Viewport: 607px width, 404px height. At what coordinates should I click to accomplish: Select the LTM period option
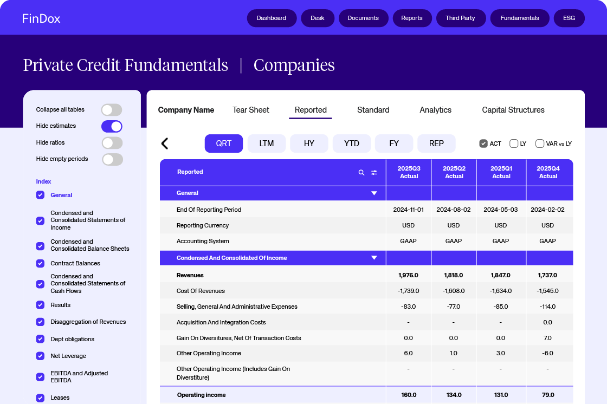pyautogui.click(x=266, y=143)
